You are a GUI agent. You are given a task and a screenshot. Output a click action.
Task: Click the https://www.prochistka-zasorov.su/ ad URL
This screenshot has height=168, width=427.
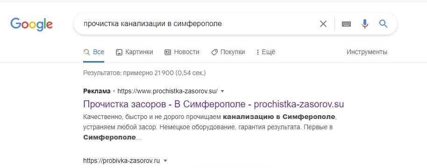[167, 91]
